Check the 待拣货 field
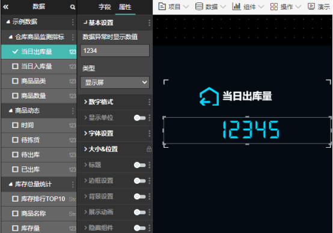 coord(15,140)
